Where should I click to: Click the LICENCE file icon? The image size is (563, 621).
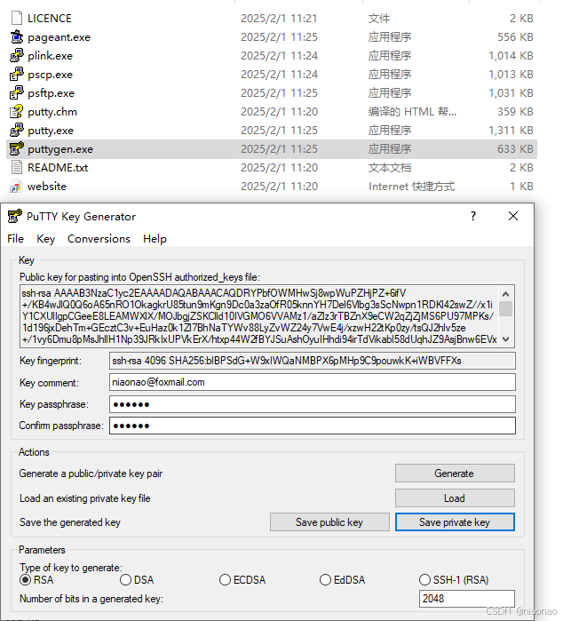[x=17, y=19]
